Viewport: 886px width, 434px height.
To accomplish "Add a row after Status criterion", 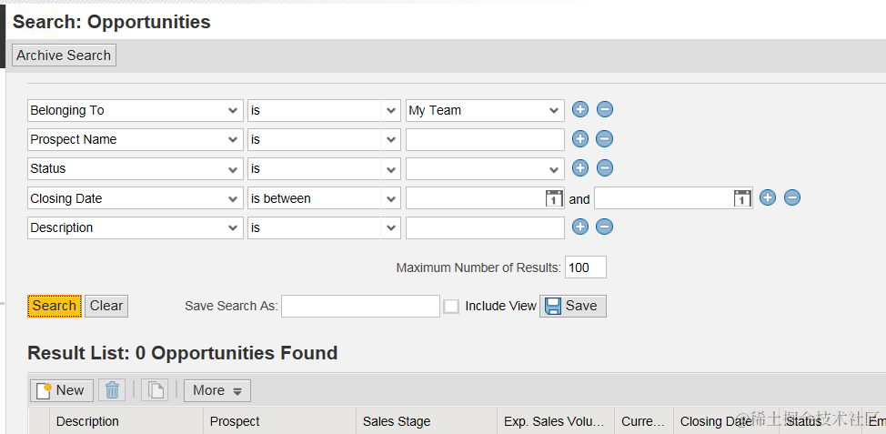I will coord(580,168).
